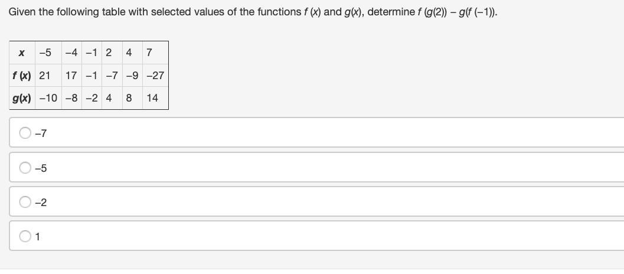Click the g(x) row label
Image resolution: width=624 pixels, height=274 pixels.
[x=22, y=98]
